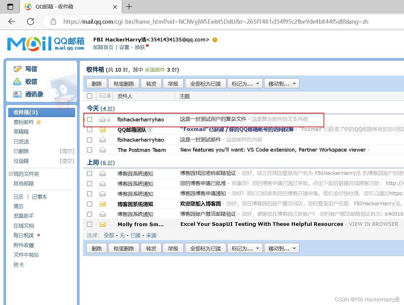The height and width of the screenshot is (305, 404).
Task: Open 草稿箱 folder
Action: pos(21,132)
